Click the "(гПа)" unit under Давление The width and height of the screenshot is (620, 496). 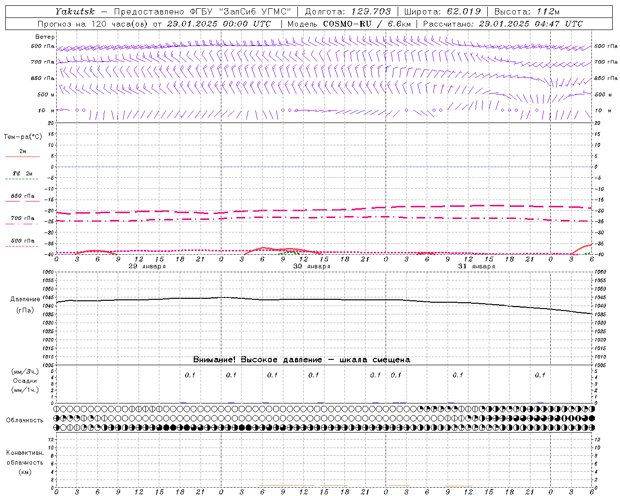pyautogui.click(x=25, y=310)
